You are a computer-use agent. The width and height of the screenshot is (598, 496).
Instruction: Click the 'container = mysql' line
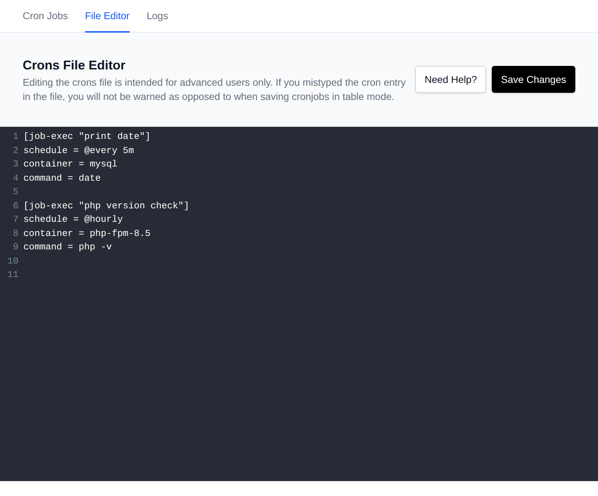tap(70, 164)
